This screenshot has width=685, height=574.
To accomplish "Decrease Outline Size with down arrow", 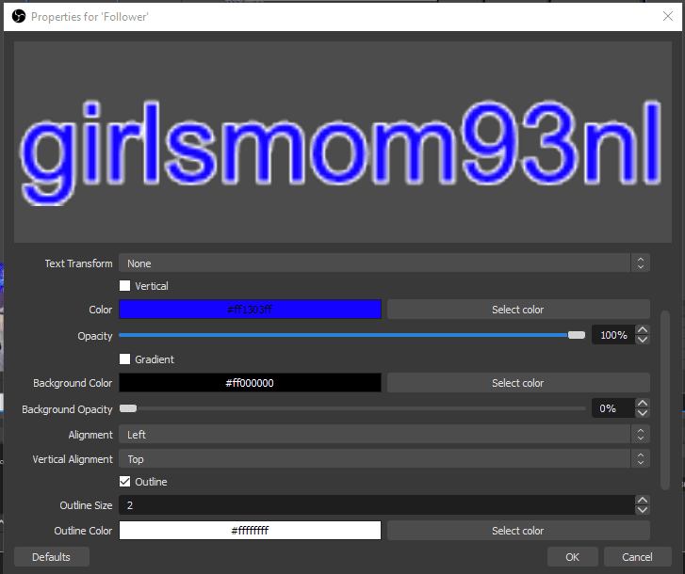I will (643, 510).
